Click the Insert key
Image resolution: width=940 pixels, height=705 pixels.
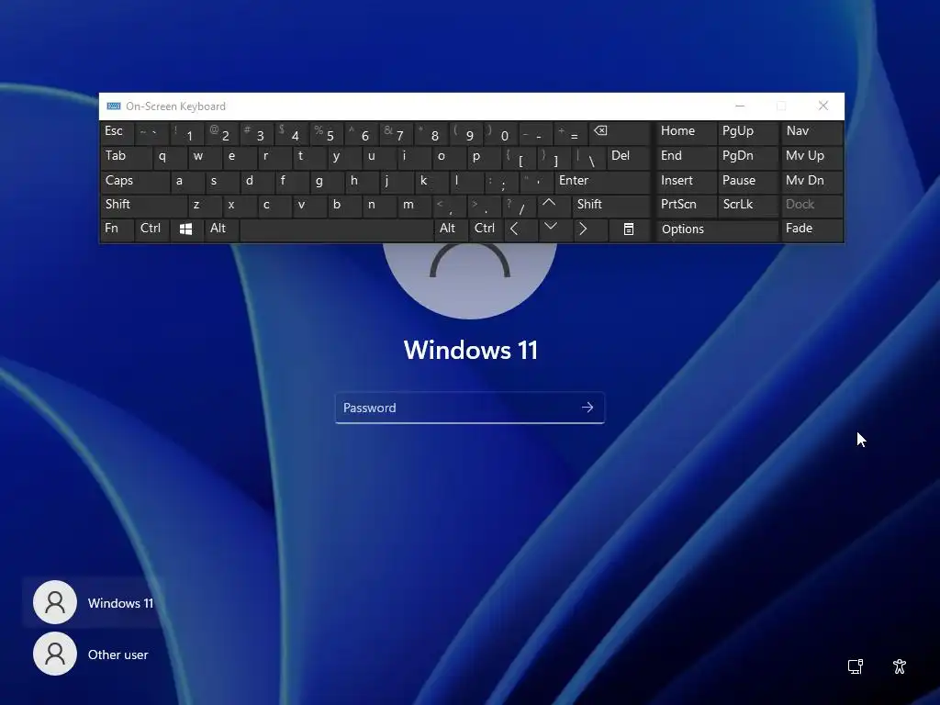click(687, 182)
